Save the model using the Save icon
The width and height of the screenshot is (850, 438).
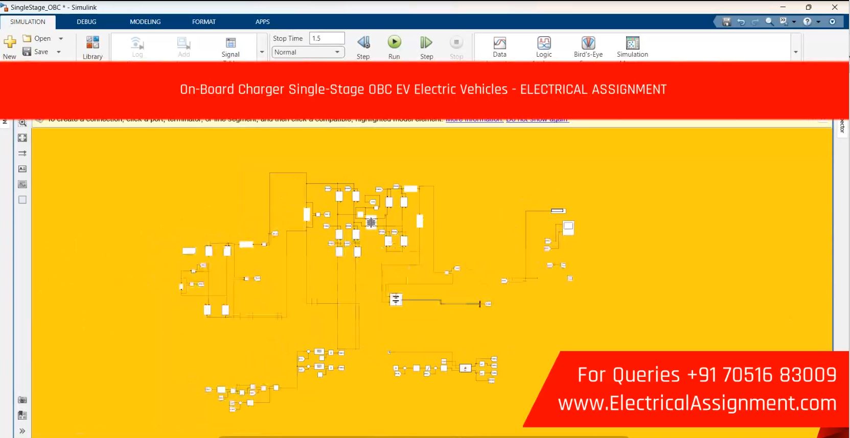[x=27, y=52]
